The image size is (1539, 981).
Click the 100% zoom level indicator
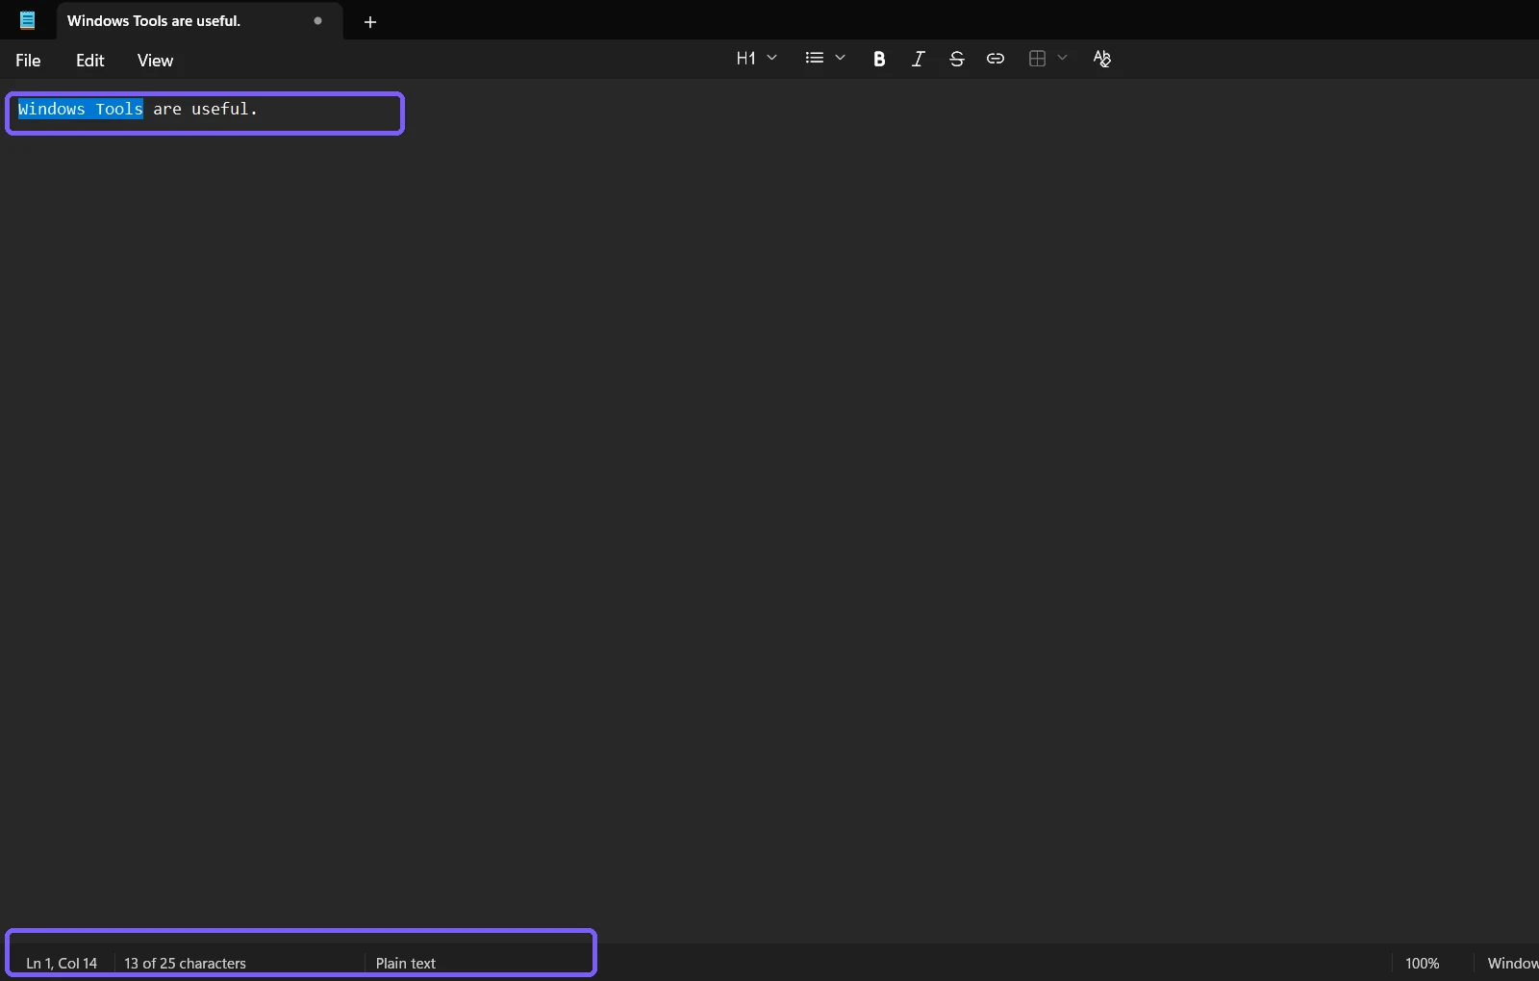pos(1422,963)
